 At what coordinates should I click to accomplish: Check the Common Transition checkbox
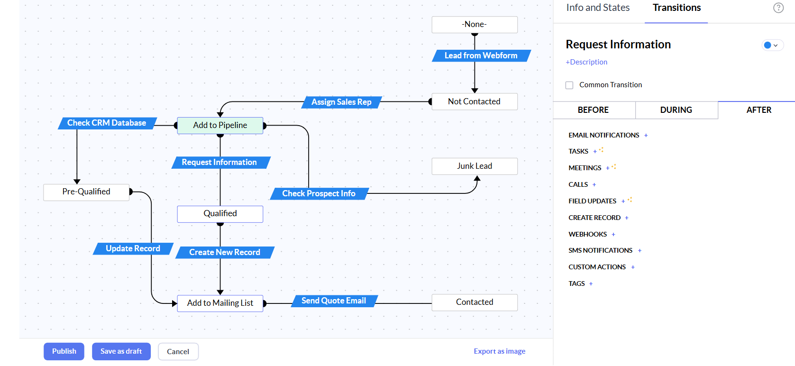(x=569, y=85)
